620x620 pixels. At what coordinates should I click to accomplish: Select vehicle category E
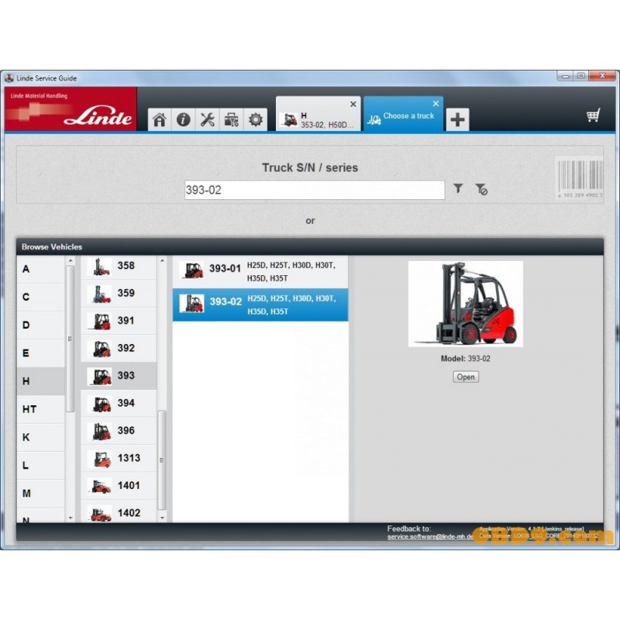(40, 353)
